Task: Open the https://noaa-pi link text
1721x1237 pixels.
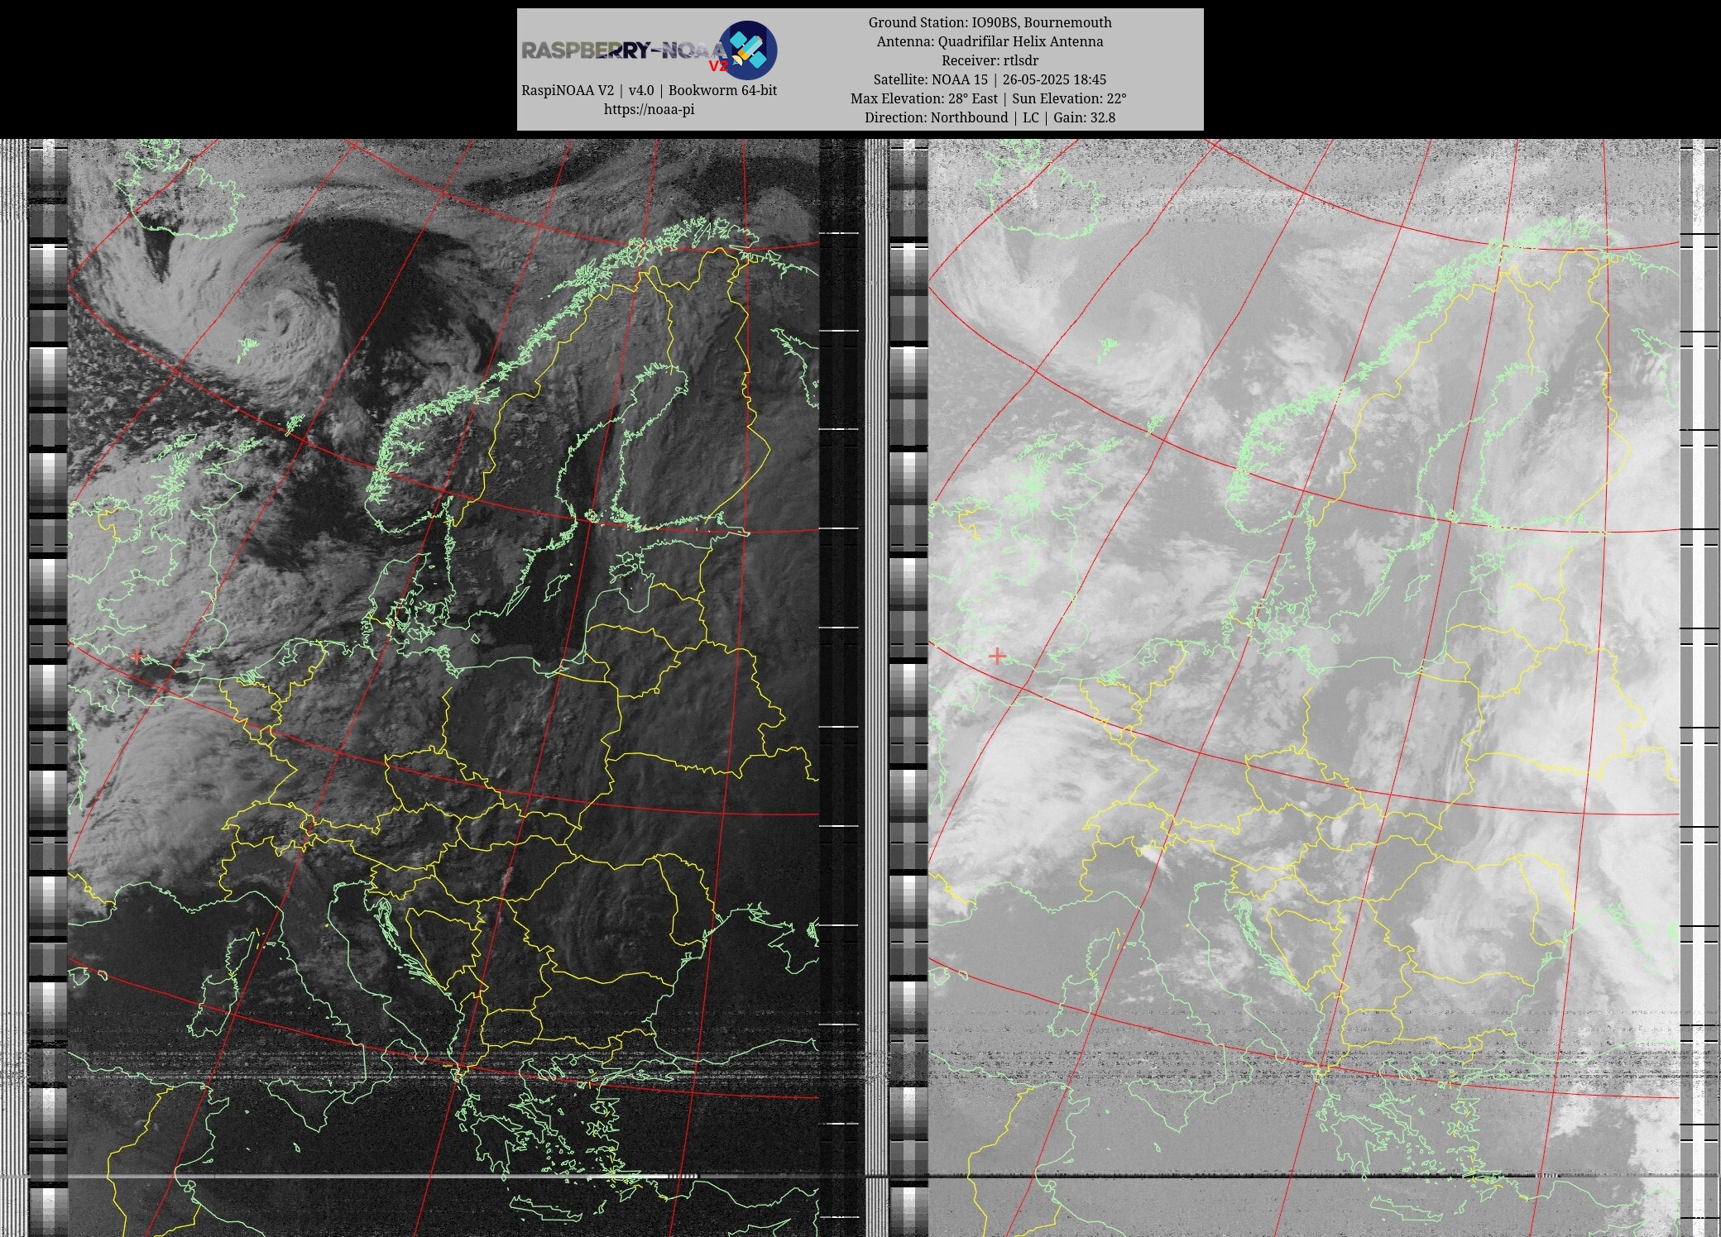Action: (649, 109)
